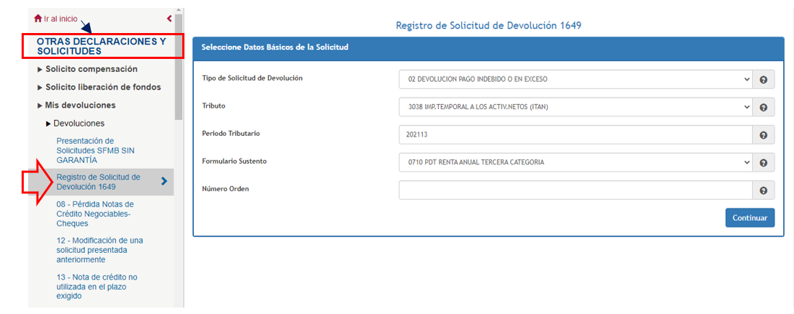Click help icon next to Tributo dropdown
Viewport: 794px width, 314px height.
pos(763,107)
